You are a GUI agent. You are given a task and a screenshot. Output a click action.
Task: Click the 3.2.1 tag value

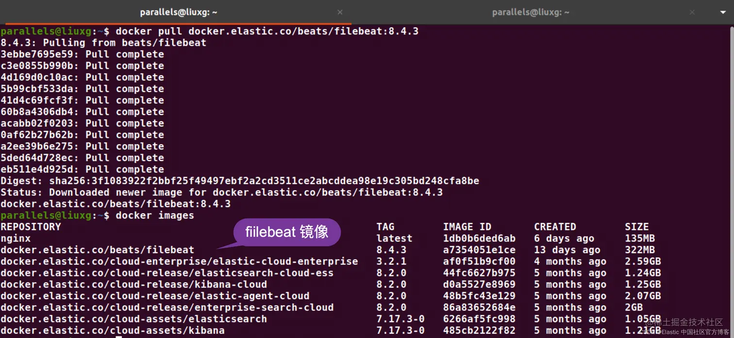391,261
